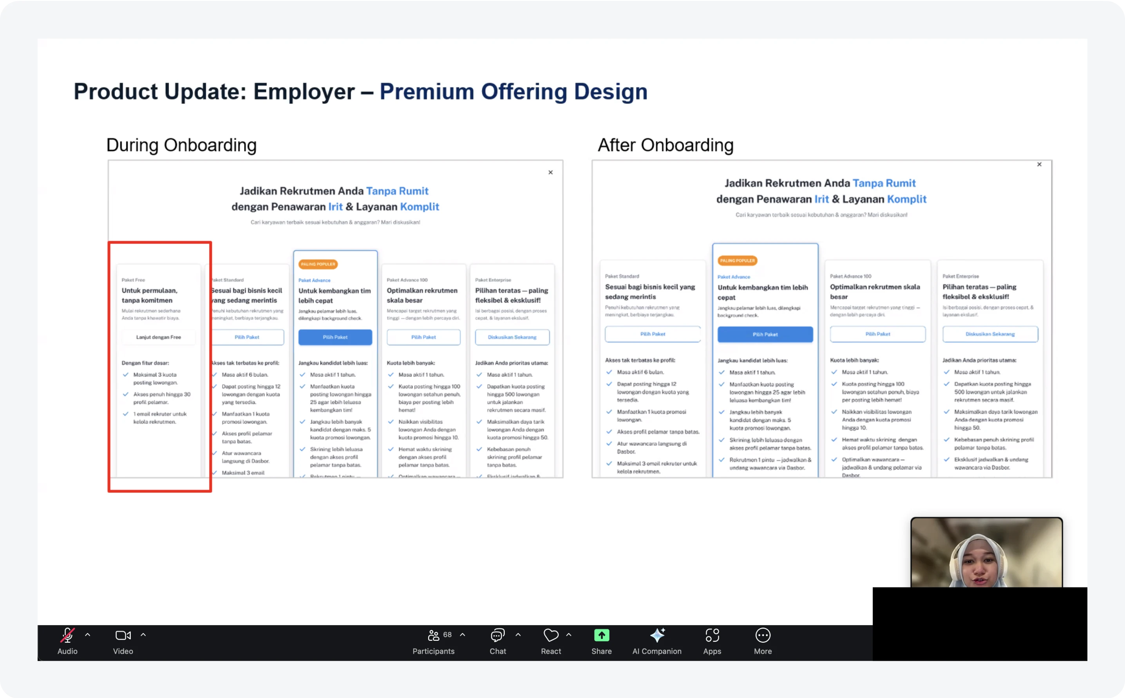Start video with the camera icon

123,636
